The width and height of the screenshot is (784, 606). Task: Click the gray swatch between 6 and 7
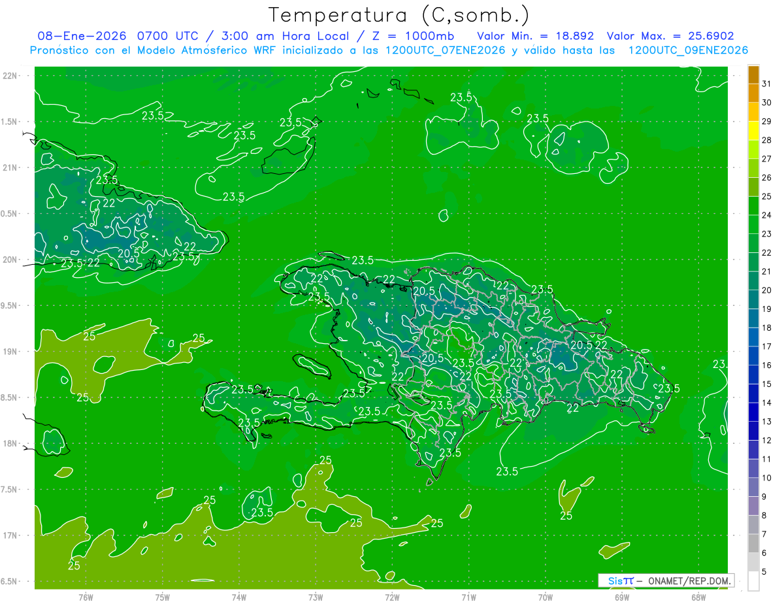click(x=753, y=544)
